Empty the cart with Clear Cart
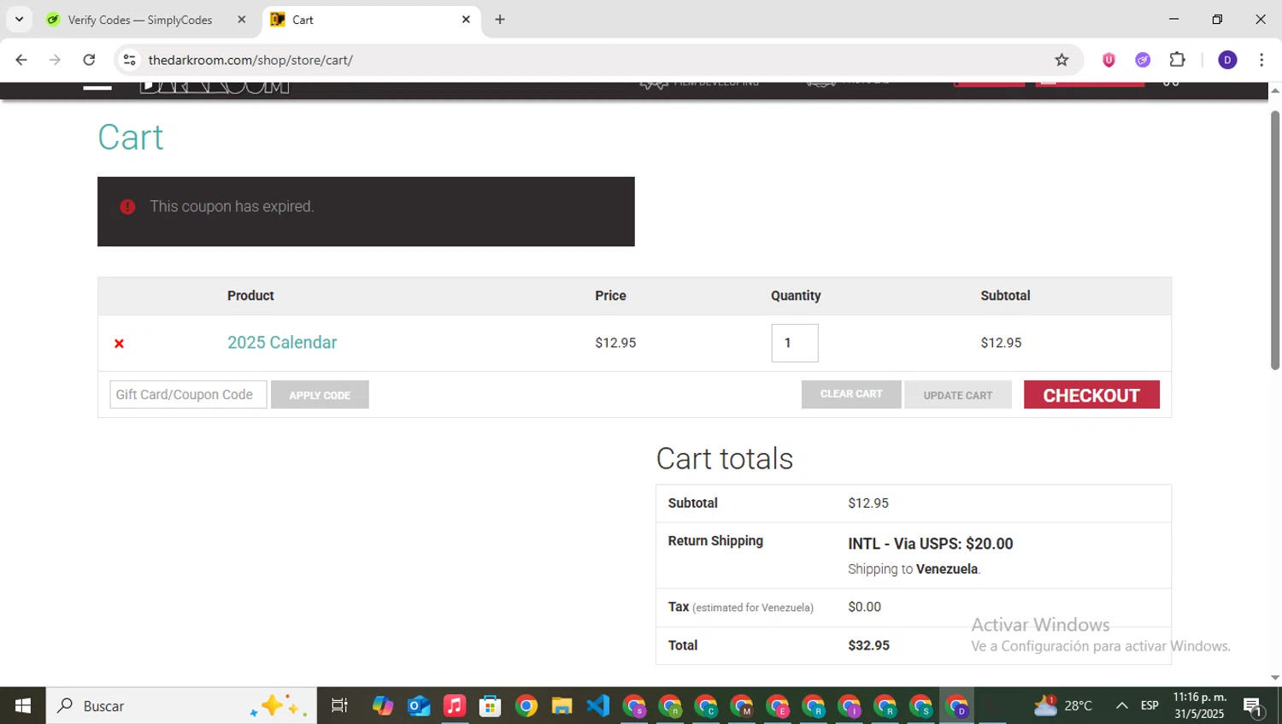This screenshot has width=1282, height=724. tap(851, 394)
